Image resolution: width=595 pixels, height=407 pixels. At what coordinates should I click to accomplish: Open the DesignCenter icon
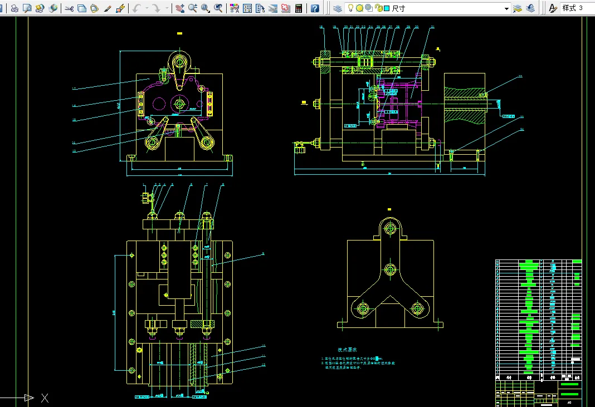tap(247, 8)
